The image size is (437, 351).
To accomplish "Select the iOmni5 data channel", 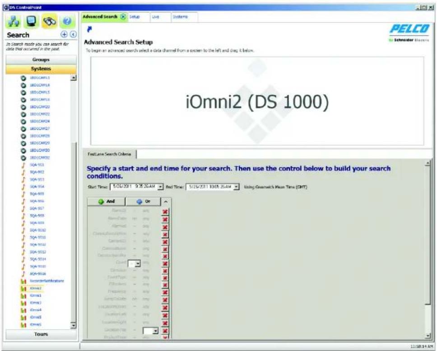I will 35,317.
